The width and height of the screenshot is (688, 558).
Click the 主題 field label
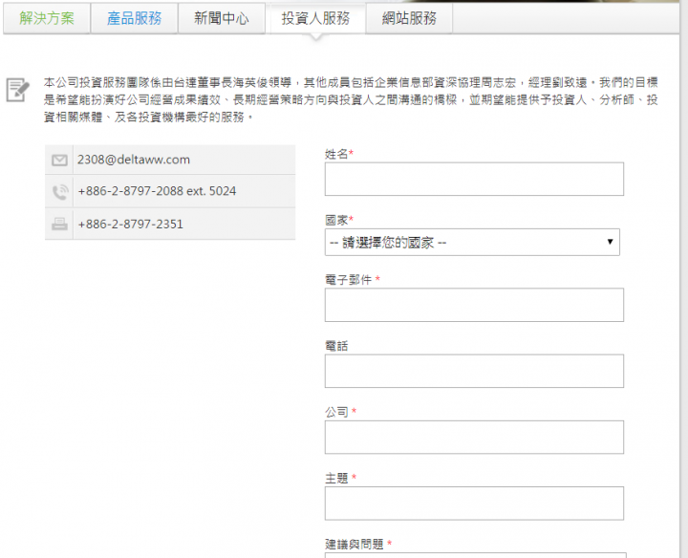point(340,478)
